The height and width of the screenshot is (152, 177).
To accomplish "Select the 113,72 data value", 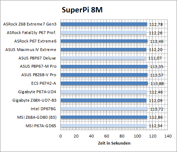I will (157, 109).
